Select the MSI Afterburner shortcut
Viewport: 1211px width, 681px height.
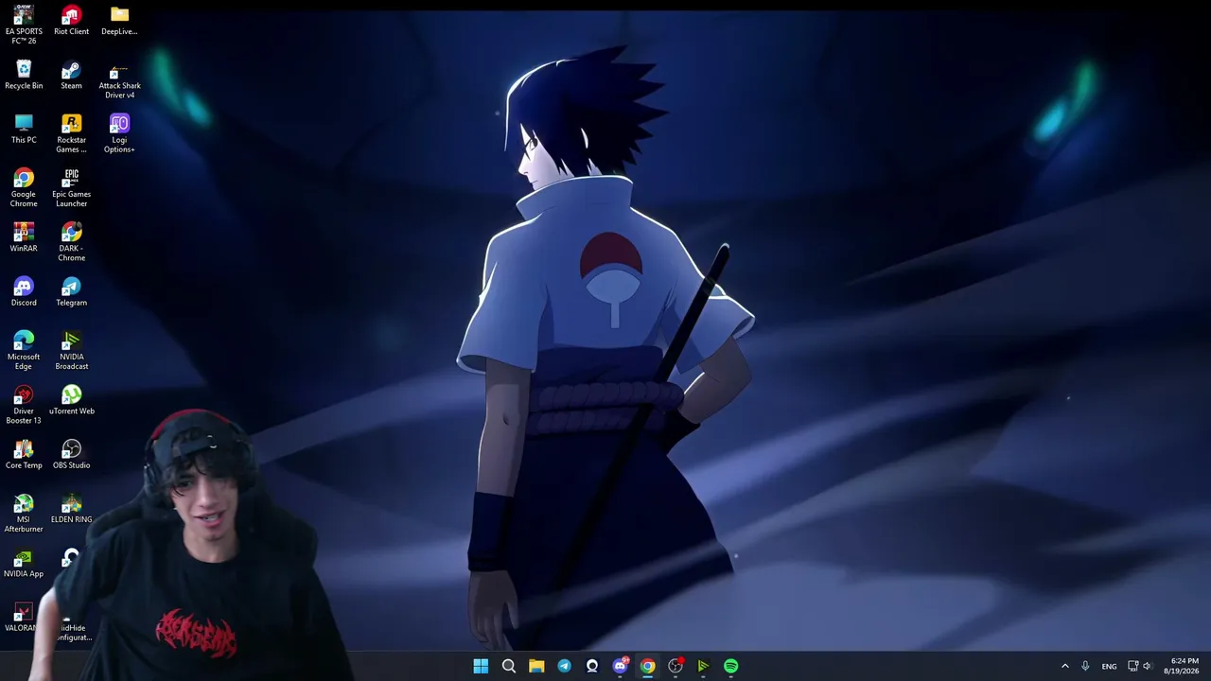point(24,514)
